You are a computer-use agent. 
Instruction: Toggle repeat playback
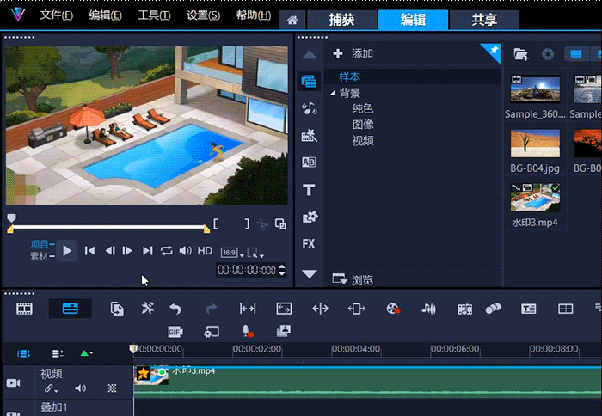[166, 251]
